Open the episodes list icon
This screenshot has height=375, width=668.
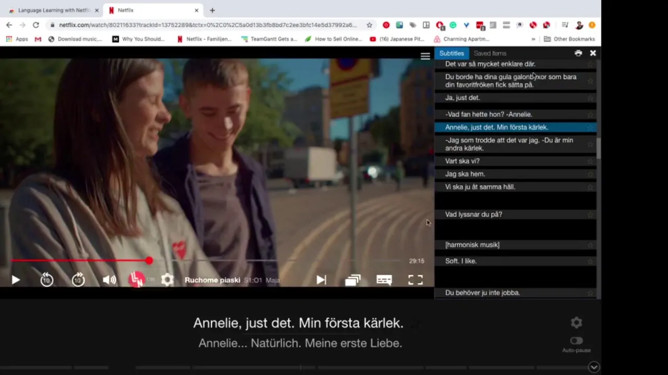click(x=353, y=280)
